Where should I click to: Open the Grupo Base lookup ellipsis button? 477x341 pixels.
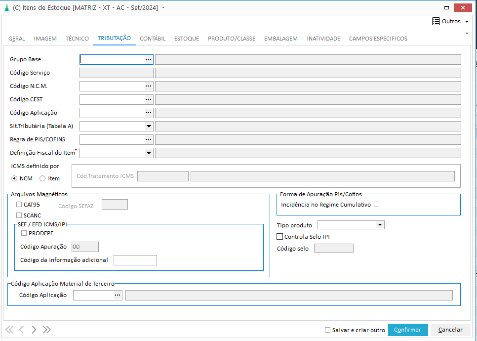pyautogui.click(x=148, y=59)
